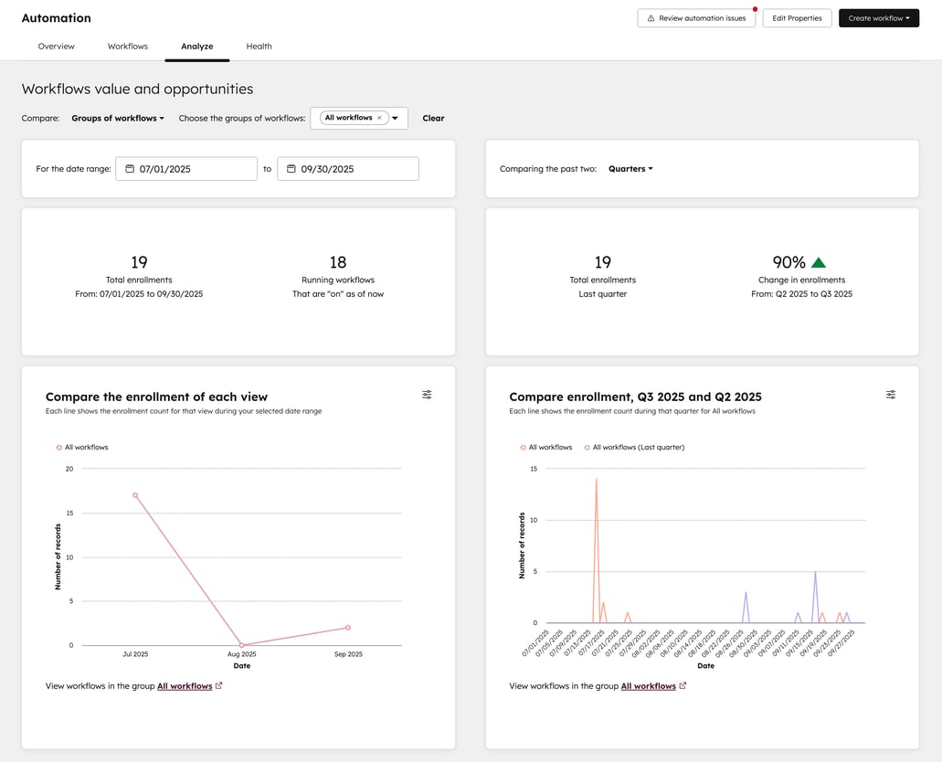Open right chart filter settings icon
The height and width of the screenshot is (762, 942).
[891, 395]
